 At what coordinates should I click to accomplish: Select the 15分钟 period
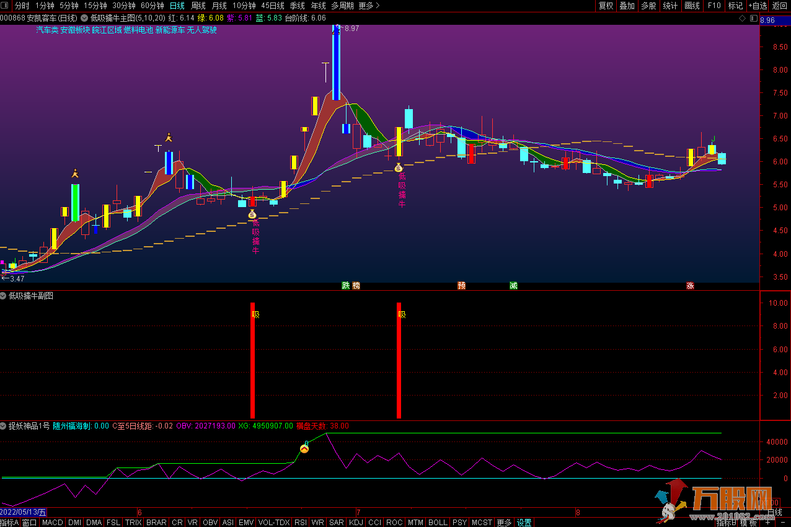pyautogui.click(x=95, y=6)
